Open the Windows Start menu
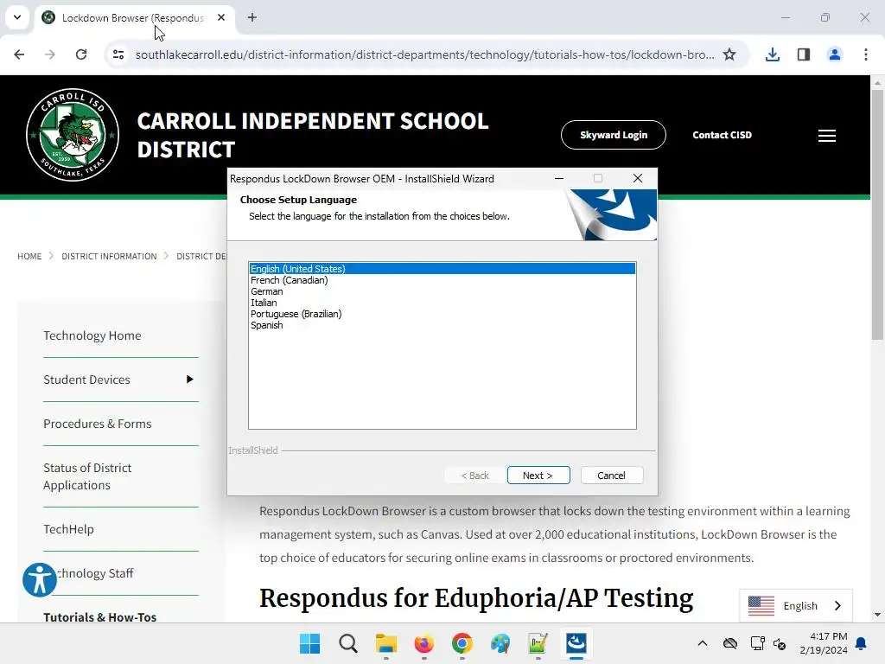Viewport: 885px width, 664px height. tap(309, 643)
